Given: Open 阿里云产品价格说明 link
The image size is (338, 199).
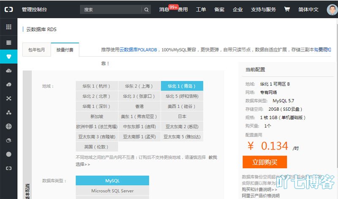Looking at the screenshot, I should click(x=261, y=196).
